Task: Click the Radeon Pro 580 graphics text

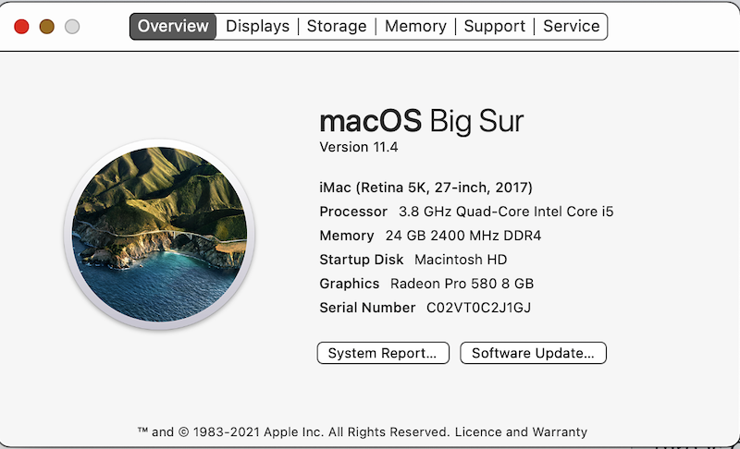Action: (462, 284)
